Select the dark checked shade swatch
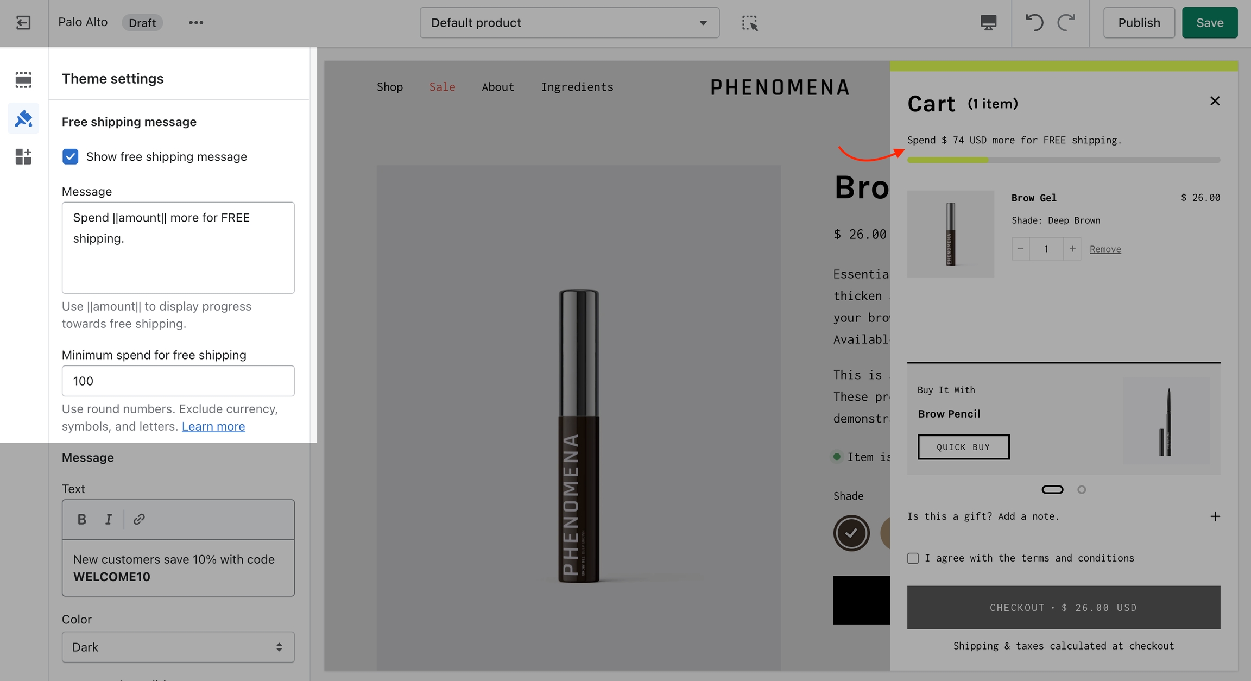The image size is (1251, 681). pyautogui.click(x=851, y=533)
